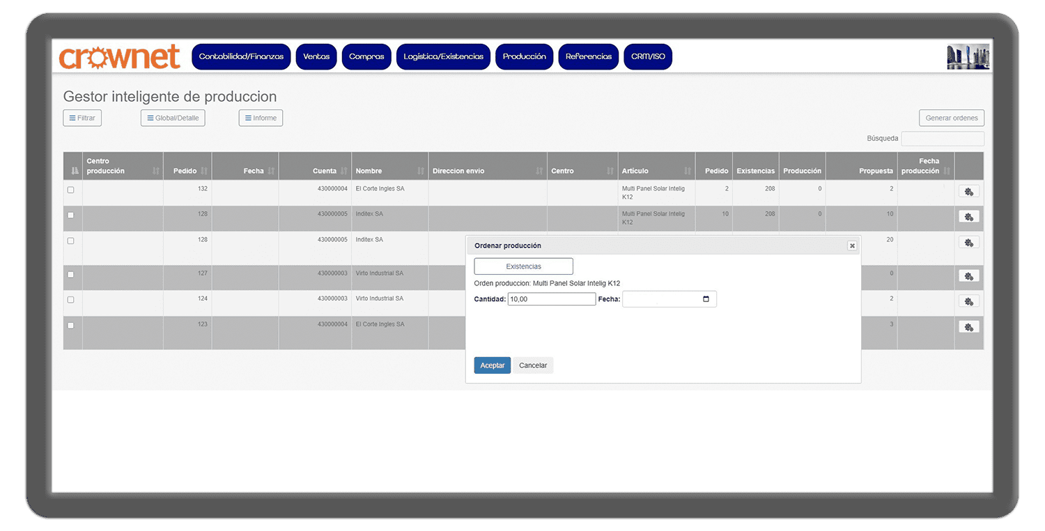Expand the Informe dropdown
The height and width of the screenshot is (531, 1045).
261,118
